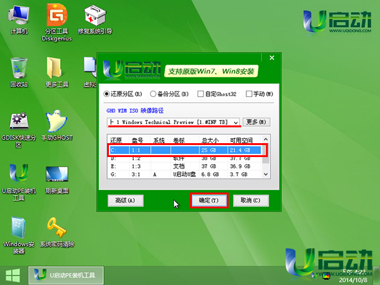Select 还原分区(R) radio button

click(x=123, y=94)
